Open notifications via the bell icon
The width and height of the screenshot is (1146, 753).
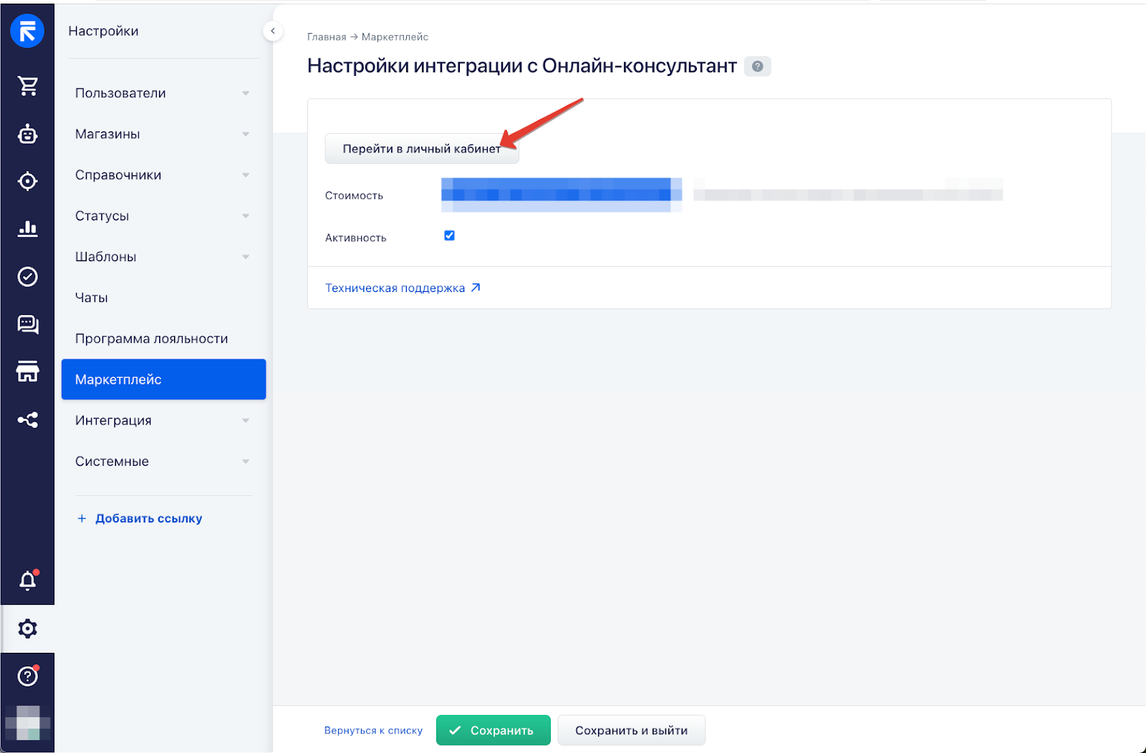click(28, 580)
